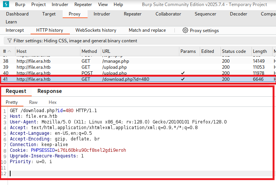
Task: Click the Burp Suite lightning logo icon
Action: [6, 5]
